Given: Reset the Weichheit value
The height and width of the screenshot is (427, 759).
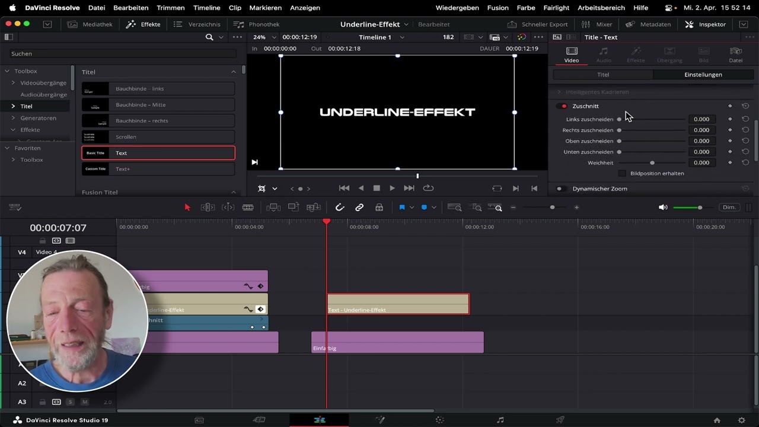Looking at the screenshot, I should 745,162.
